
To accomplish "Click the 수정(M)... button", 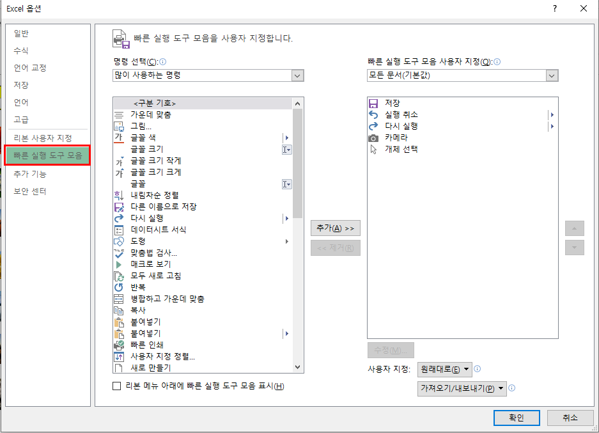I will (391, 350).
